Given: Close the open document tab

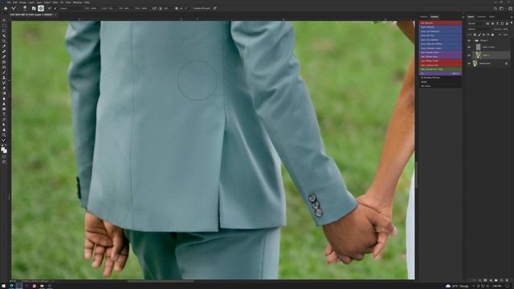Looking at the screenshot, I should [x=55, y=14].
